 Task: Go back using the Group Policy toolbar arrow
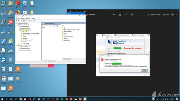pyautogui.click(x=16, y=20)
